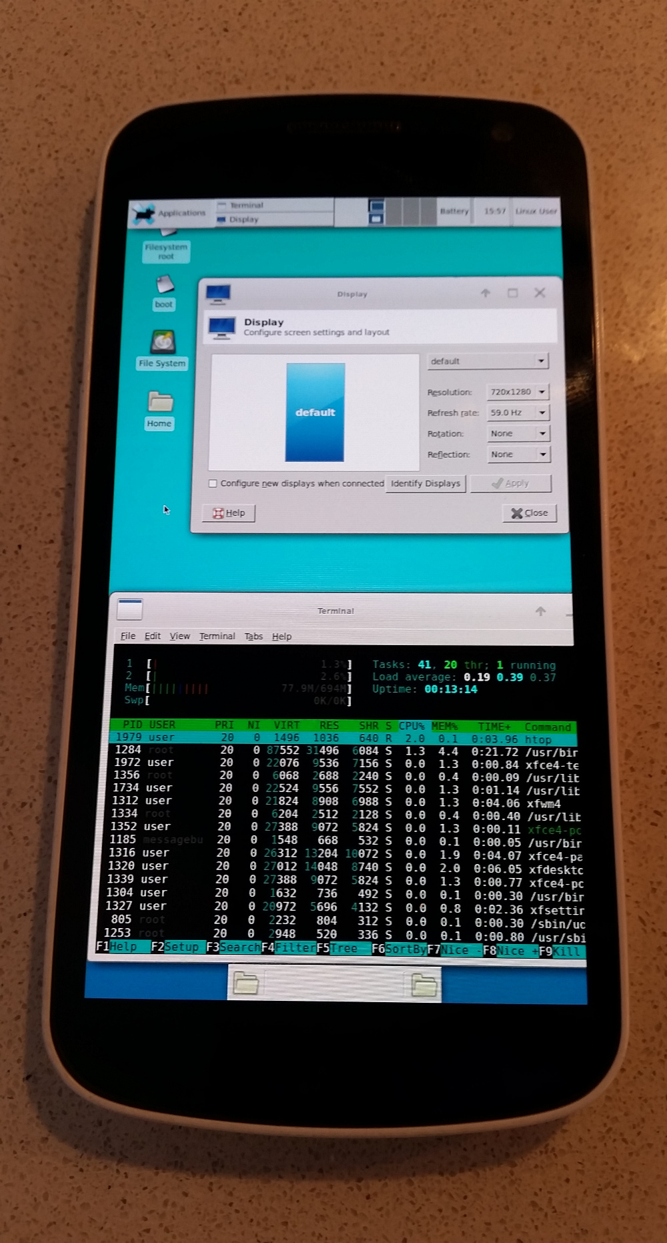
Task: Select the blue default monitor preview
Action: 315,412
